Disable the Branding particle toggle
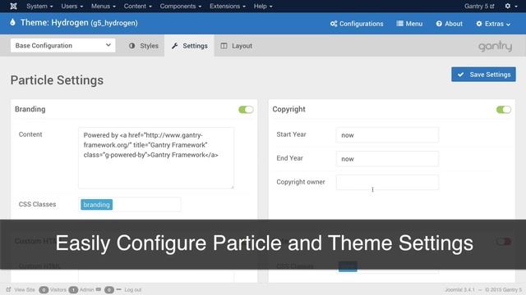Viewport: 526px width, 295px height. click(246, 109)
